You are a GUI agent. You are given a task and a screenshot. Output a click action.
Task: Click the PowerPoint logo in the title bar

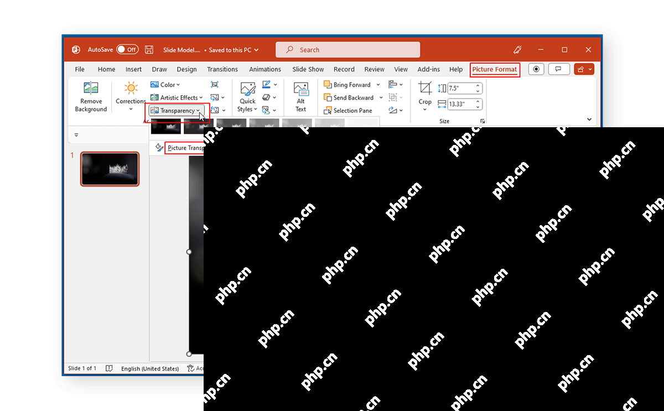click(76, 50)
